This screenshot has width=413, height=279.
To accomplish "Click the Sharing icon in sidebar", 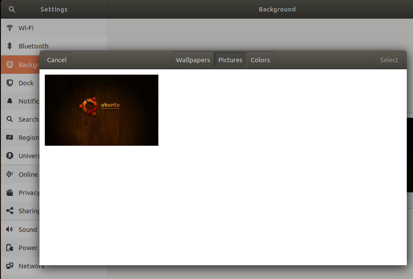I will (x=10, y=211).
